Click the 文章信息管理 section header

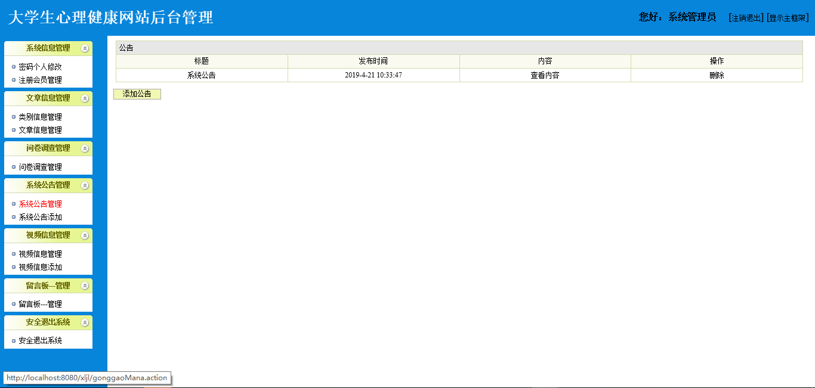[48, 98]
